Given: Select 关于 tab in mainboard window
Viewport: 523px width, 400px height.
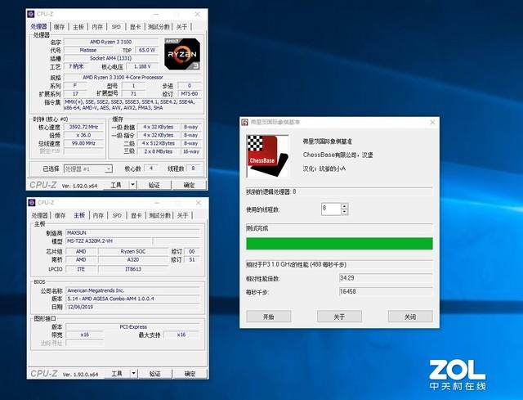Looking at the screenshot, I should [182, 215].
